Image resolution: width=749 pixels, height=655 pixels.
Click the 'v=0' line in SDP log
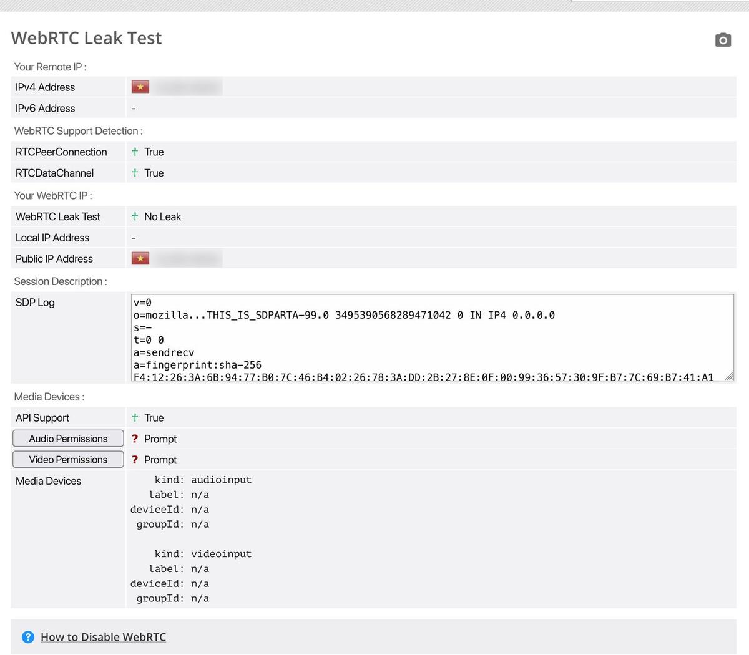pyautogui.click(x=142, y=303)
